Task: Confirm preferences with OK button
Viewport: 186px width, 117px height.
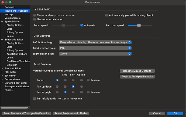Action: 175,113
